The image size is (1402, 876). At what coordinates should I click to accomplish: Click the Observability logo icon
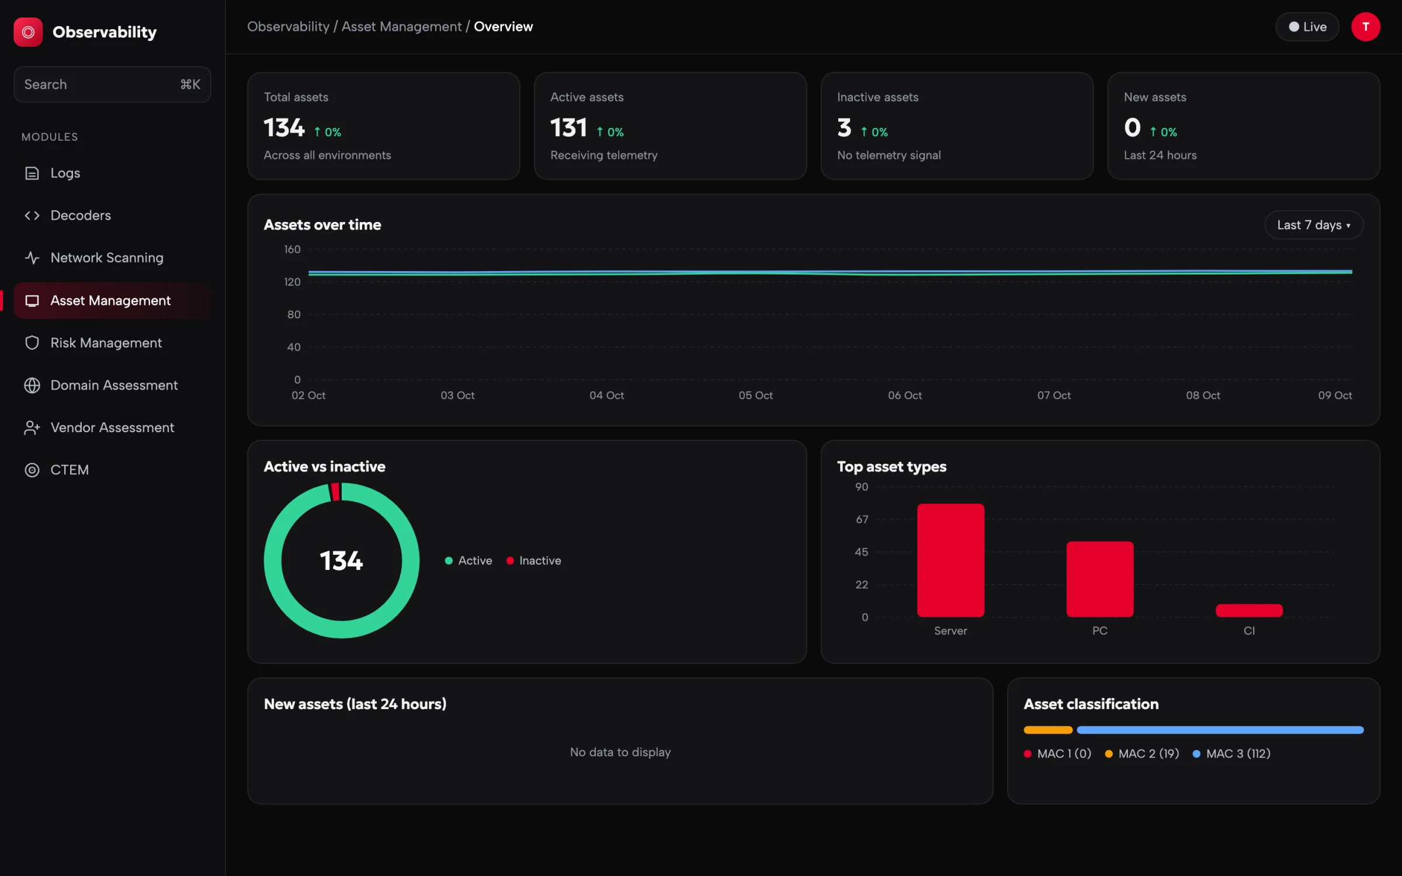pyautogui.click(x=28, y=32)
